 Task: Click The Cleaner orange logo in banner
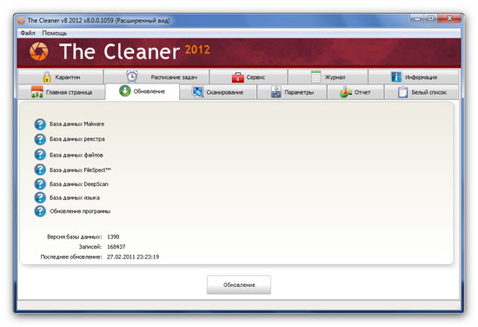coord(39,51)
